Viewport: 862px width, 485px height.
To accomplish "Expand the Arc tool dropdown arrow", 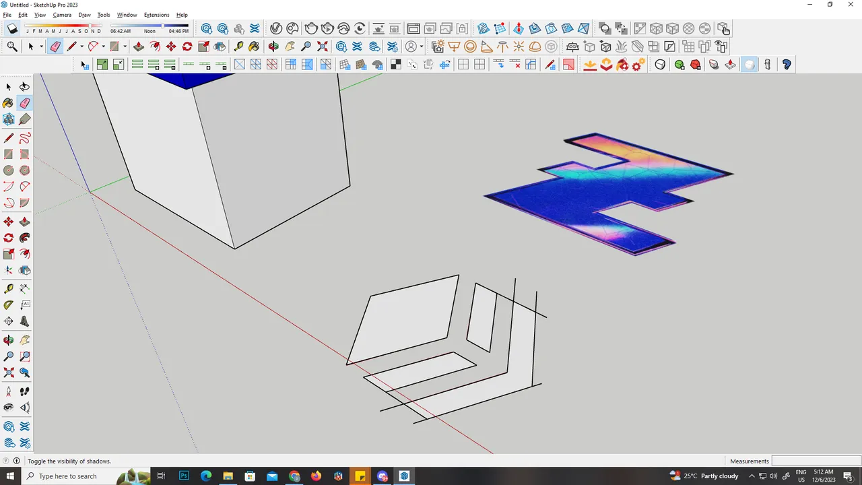I will click(104, 46).
